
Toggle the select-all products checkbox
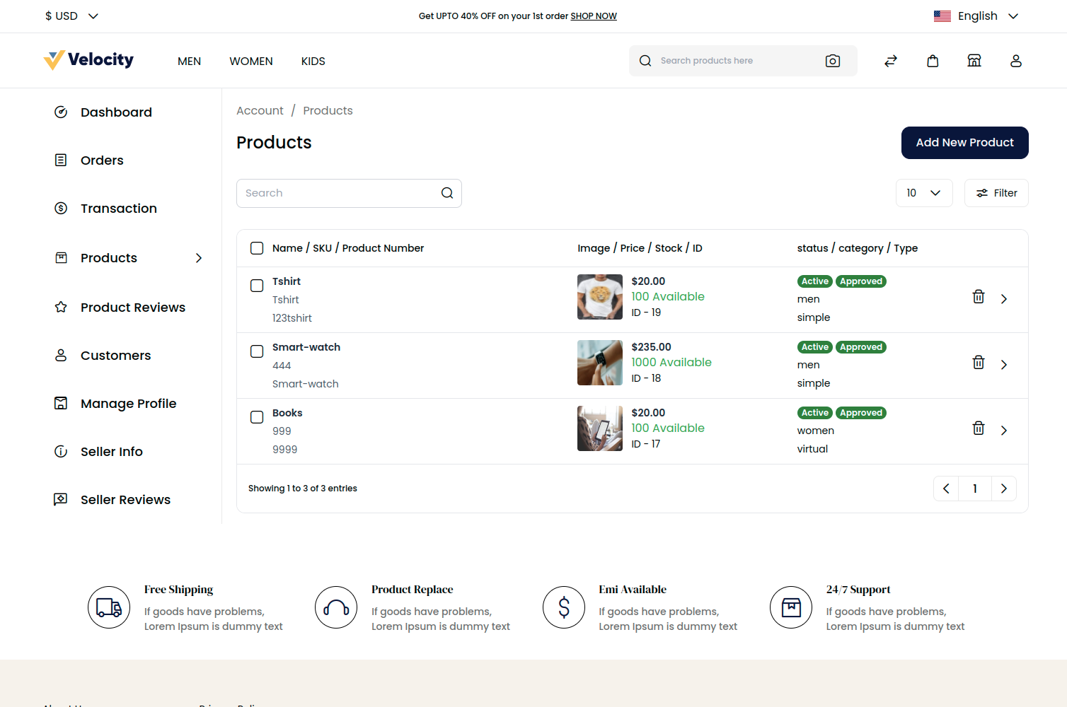(x=257, y=248)
